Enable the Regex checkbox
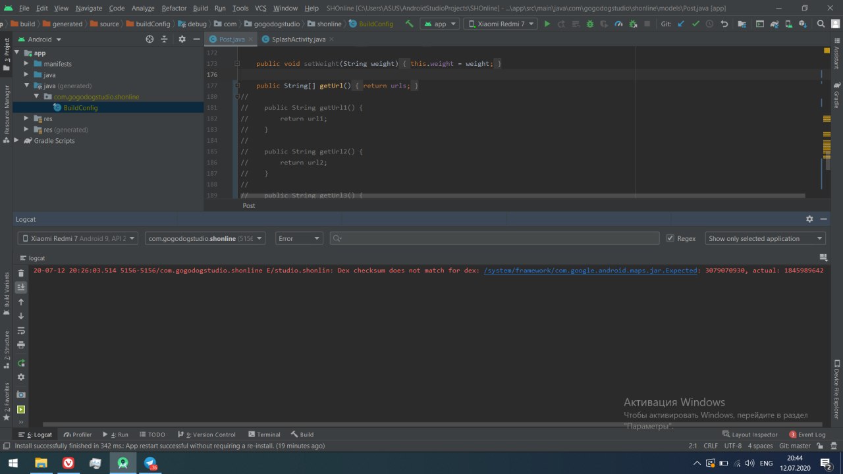Image resolution: width=843 pixels, height=474 pixels. coord(670,238)
